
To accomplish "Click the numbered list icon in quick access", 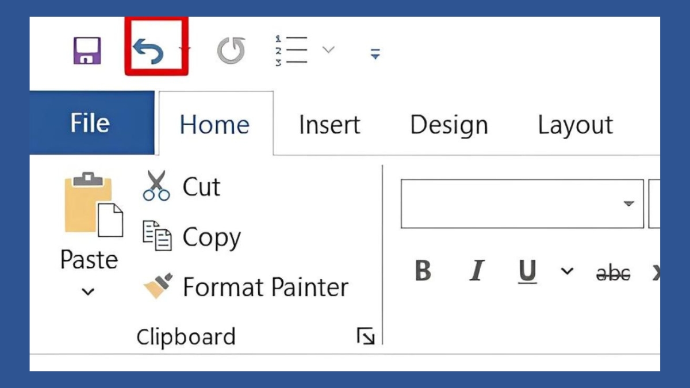I will (x=292, y=51).
